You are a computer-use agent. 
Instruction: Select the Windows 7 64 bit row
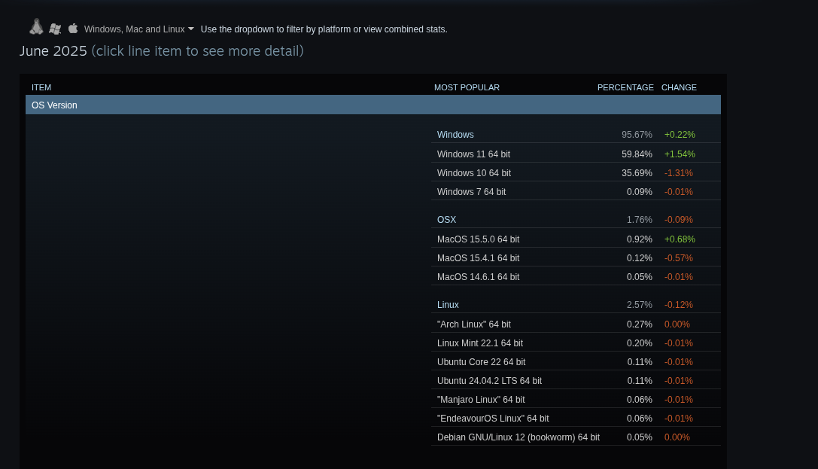576,191
